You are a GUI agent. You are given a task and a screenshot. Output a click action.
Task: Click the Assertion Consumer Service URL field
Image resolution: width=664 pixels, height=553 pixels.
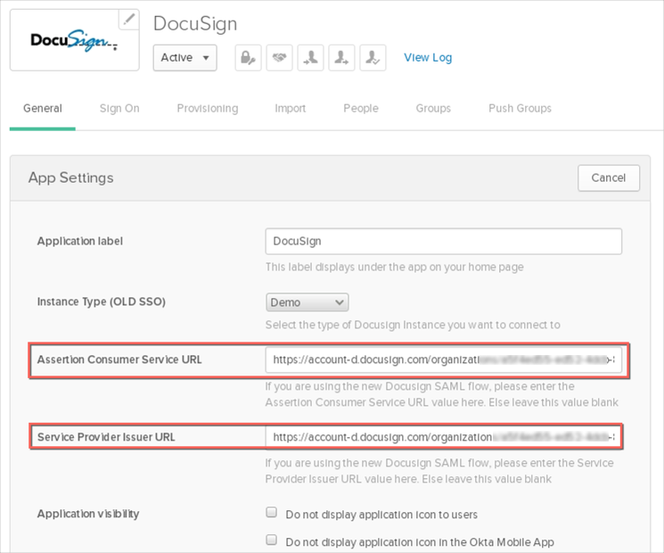pyautogui.click(x=443, y=360)
